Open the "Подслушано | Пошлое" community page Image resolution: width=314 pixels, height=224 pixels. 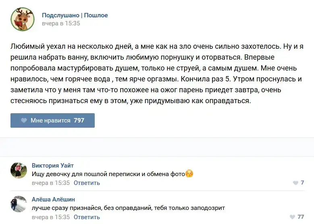75,15
